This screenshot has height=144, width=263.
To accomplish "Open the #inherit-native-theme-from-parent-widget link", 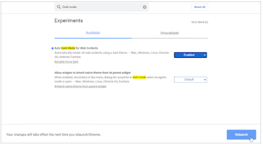I will 80,87.
